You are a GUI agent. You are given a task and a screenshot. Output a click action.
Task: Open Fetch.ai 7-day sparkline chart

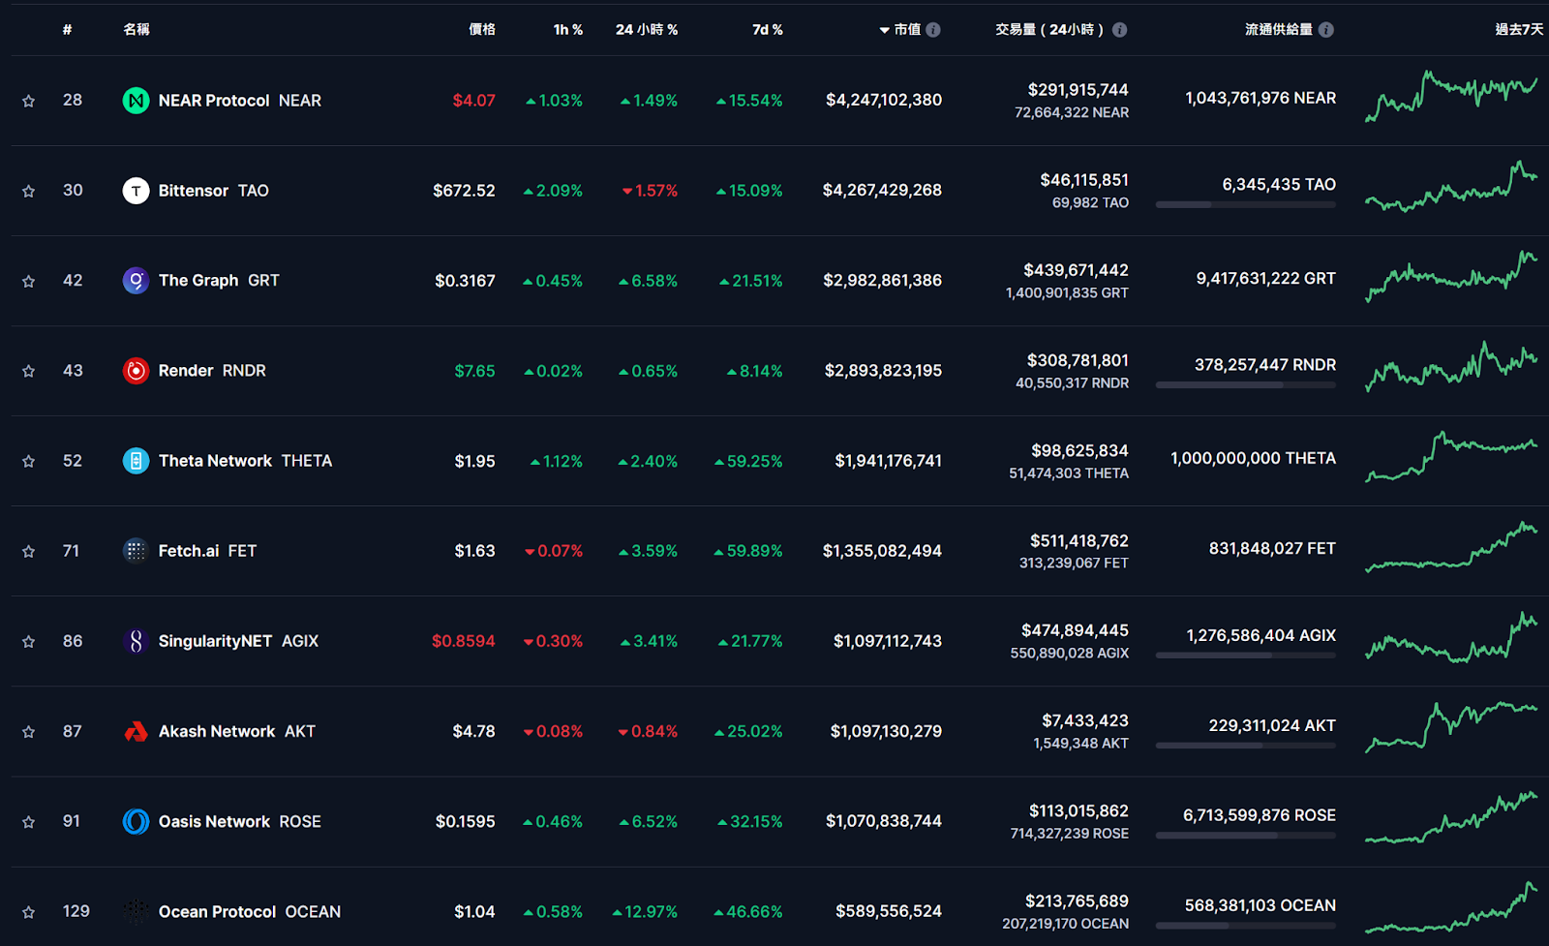[1451, 547]
